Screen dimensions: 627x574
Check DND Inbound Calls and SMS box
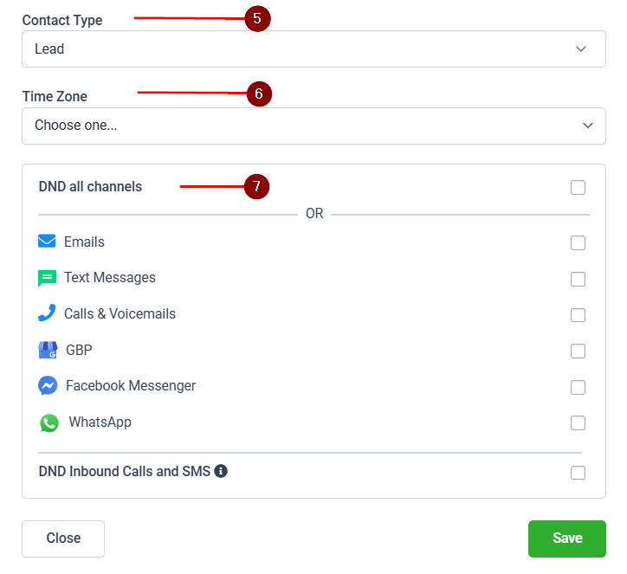(578, 473)
